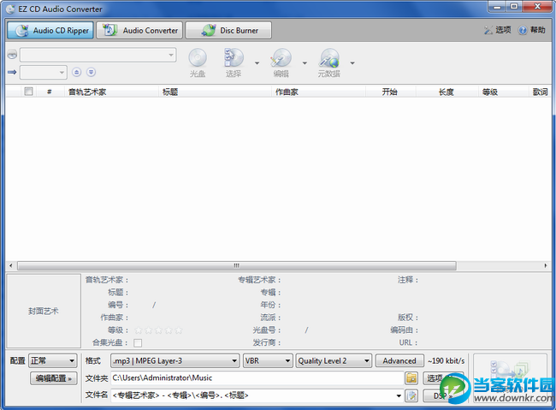Click the browse folder icon

(x=411, y=378)
